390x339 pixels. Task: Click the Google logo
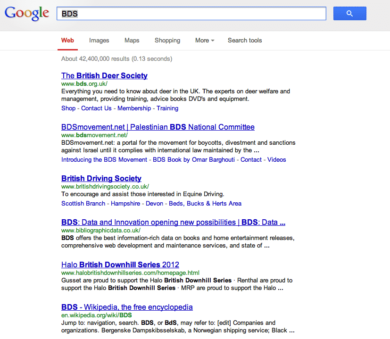(26, 13)
